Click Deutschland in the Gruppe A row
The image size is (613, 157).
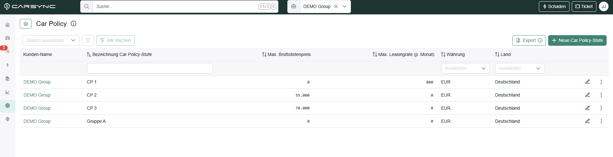coord(508,121)
